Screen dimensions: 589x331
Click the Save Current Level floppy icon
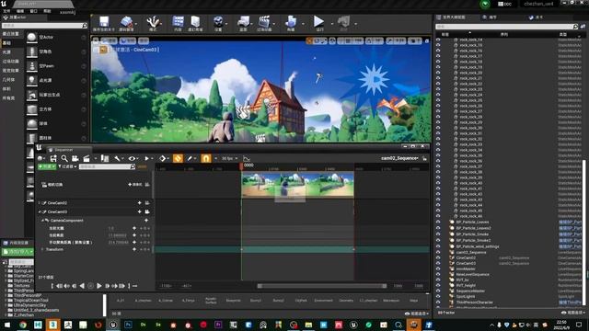point(104,22)
